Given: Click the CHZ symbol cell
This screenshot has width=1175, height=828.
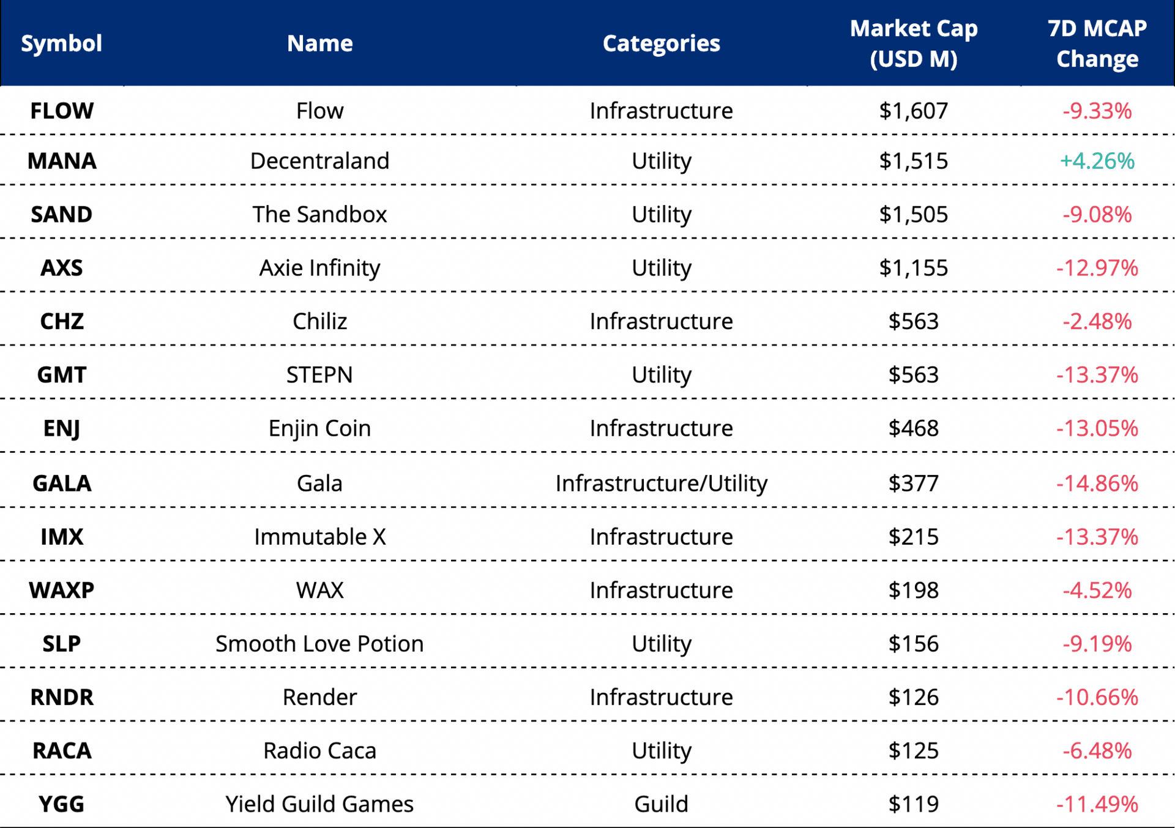Looking at the screenshot, I should (x=62, y=321).
